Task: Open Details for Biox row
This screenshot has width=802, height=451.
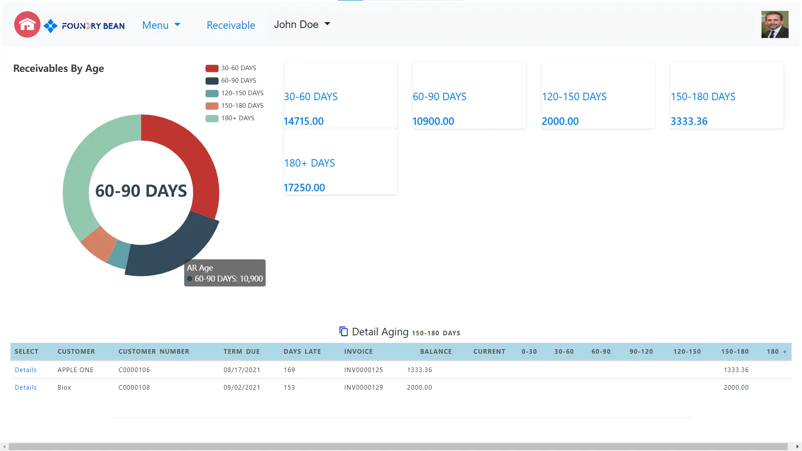Action: coord(25,388)
